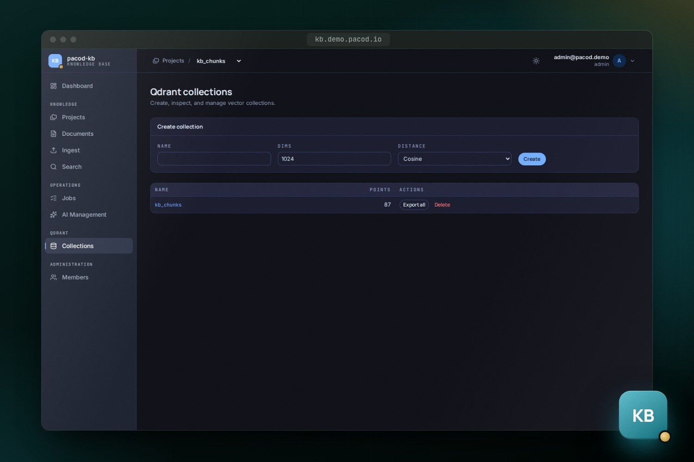Open the Members administration label

pos(75,278)
